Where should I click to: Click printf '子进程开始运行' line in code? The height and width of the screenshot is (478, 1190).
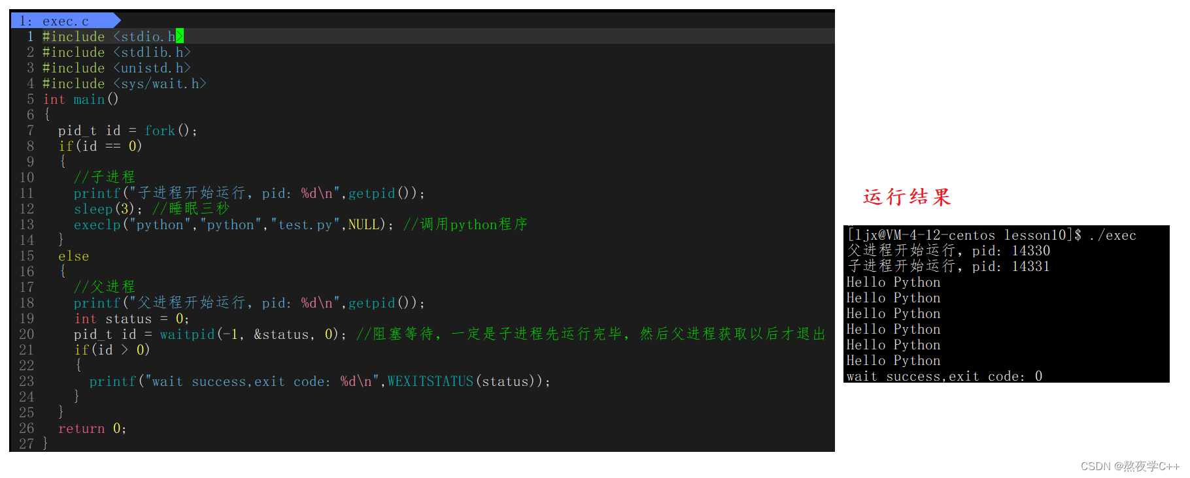click(x=250, y=193)
